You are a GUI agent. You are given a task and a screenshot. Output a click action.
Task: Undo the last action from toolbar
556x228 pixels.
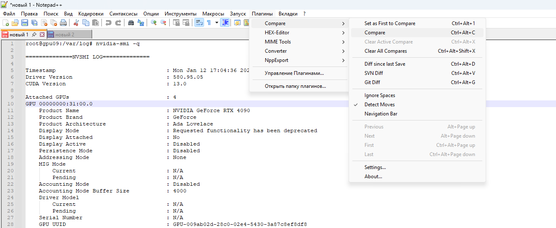(109, 23)
